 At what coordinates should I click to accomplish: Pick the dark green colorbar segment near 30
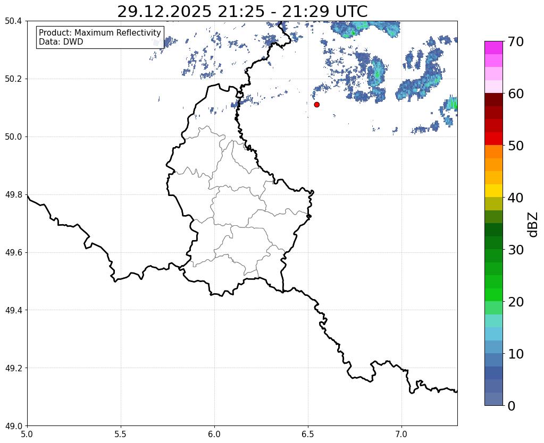coord(493,243)
